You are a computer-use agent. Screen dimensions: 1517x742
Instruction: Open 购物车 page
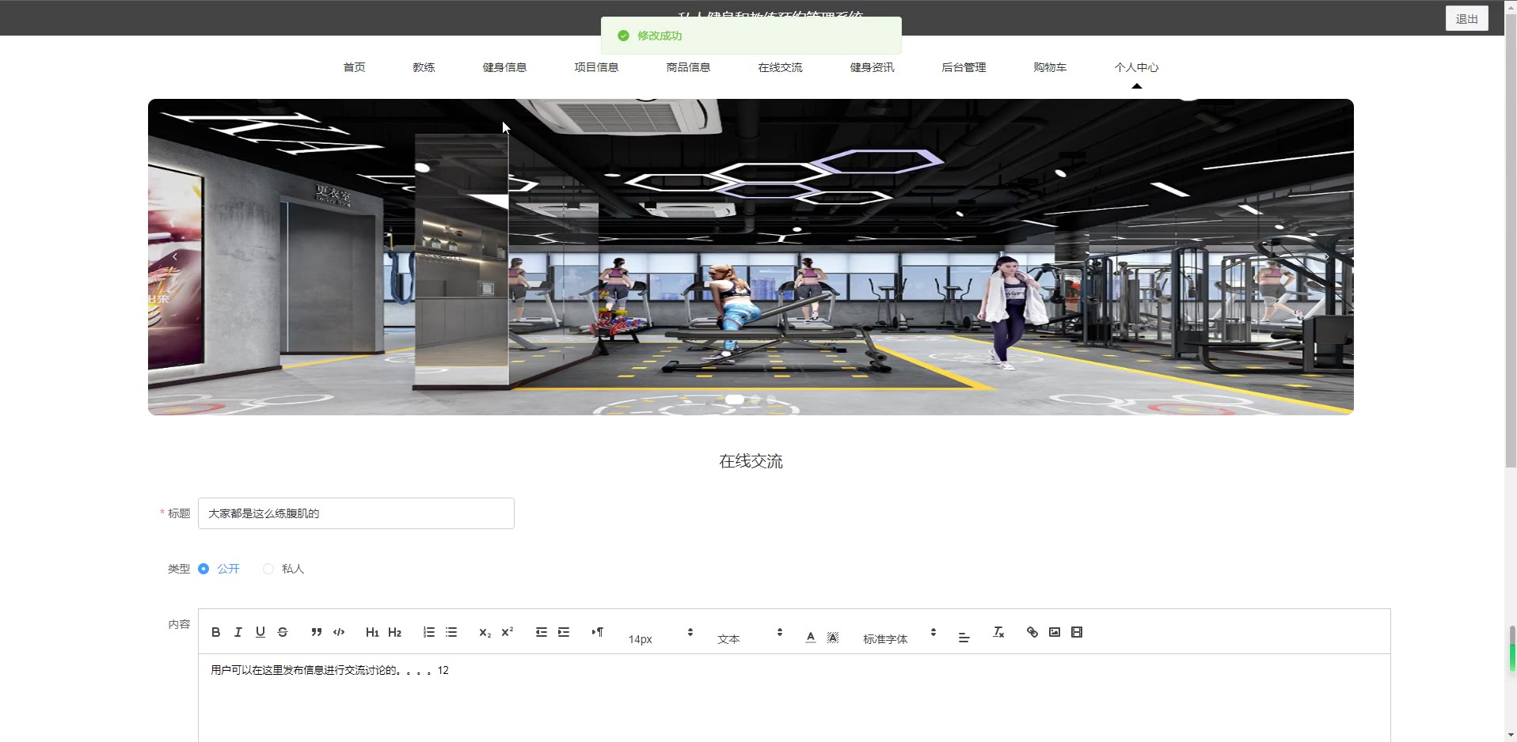(1050, 67)
